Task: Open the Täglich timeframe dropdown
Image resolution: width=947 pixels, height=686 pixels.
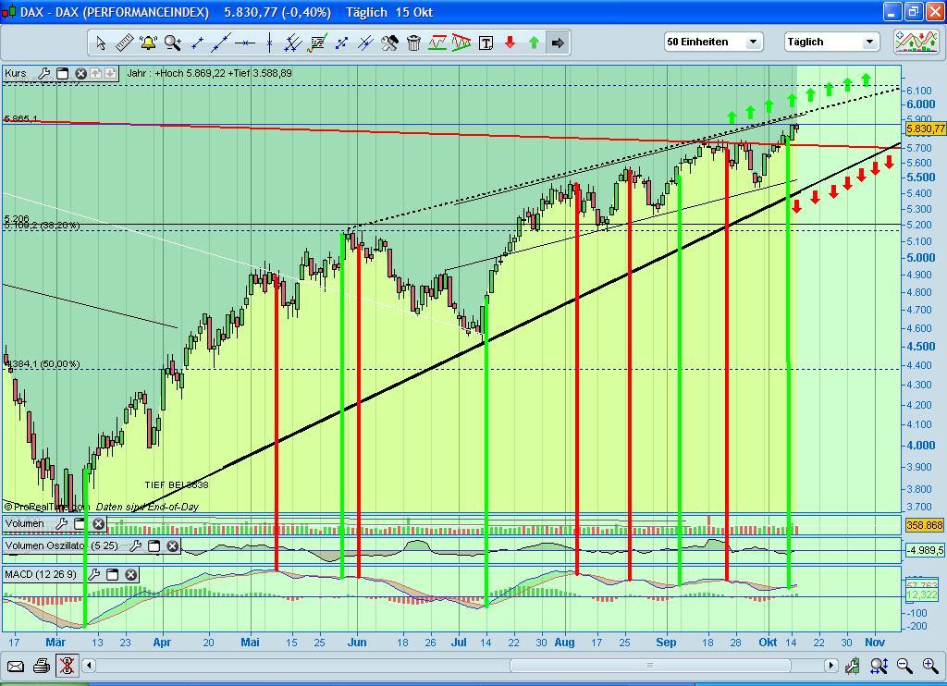Action: (x=869, y=41)
